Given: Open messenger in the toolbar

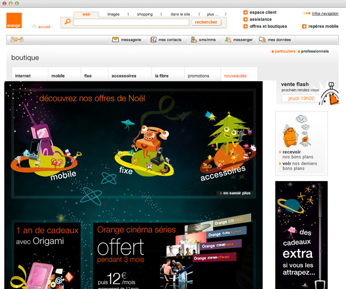Looking at the screenshot, I should point(243,40).
